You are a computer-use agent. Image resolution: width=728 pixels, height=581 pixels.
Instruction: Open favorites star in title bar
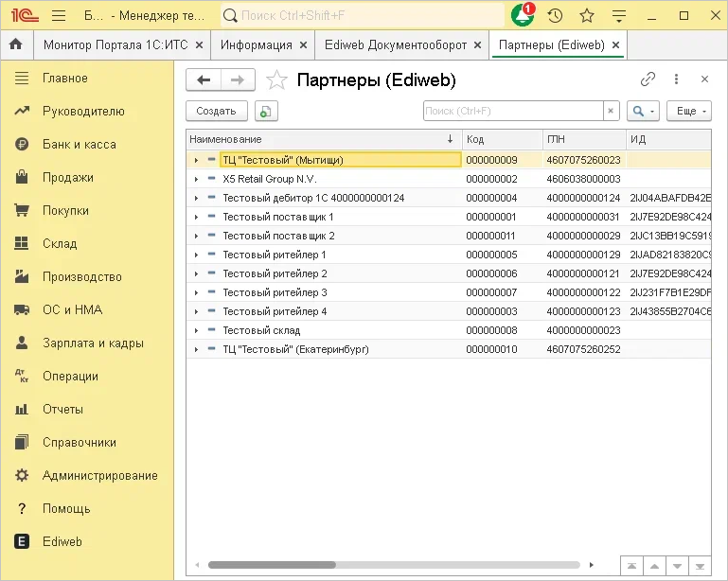pyautogui.click(x=587, y=16)
